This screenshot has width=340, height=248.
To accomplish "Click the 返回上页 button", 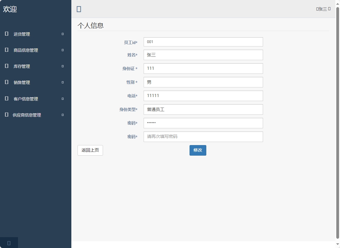I will [90, 150].
